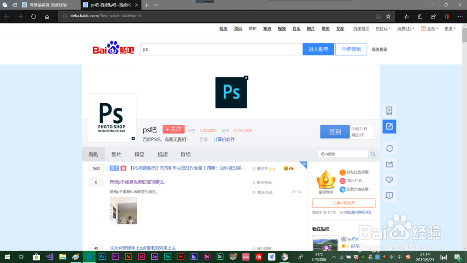
Task: Click the share sidebar icon
Action: pos(389,164)
